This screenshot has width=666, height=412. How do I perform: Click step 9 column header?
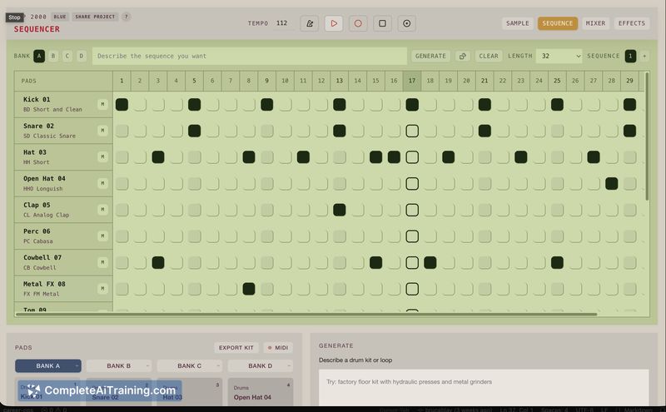[x=266, y=81]
